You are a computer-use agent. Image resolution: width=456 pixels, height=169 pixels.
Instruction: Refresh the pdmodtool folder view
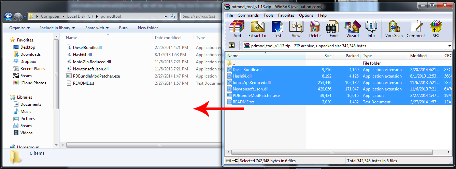click(173, 16)
